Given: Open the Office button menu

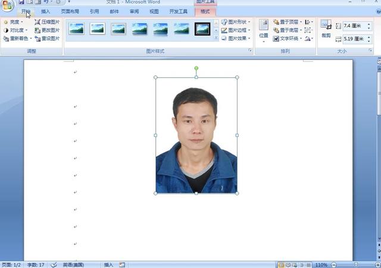Looking at the screenshot, I should pos(7,5).
